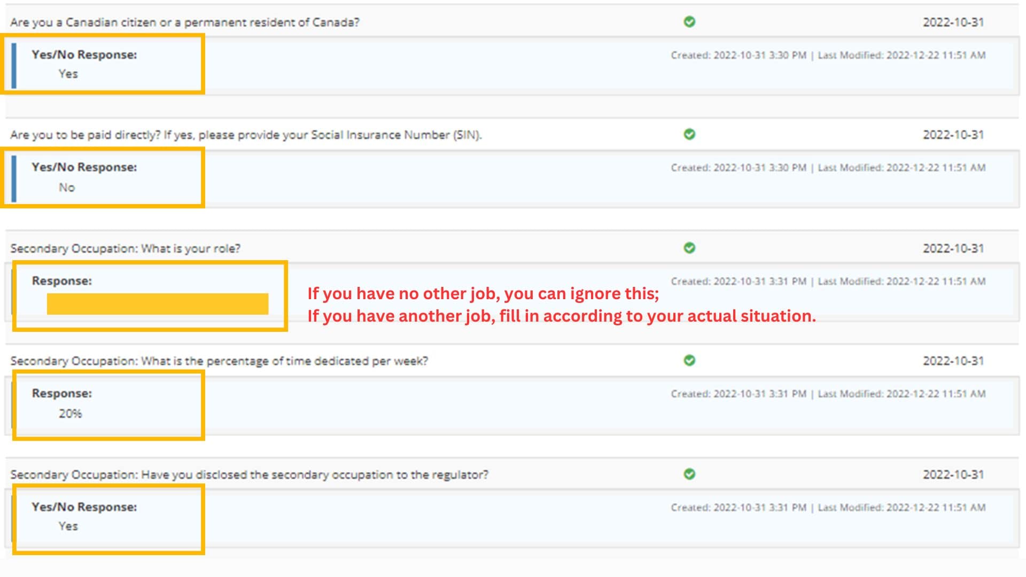Click green checkmark for secondary role question
This screenshot has height=577, width=1026.
pyautogui.click(x=689, y=248)
